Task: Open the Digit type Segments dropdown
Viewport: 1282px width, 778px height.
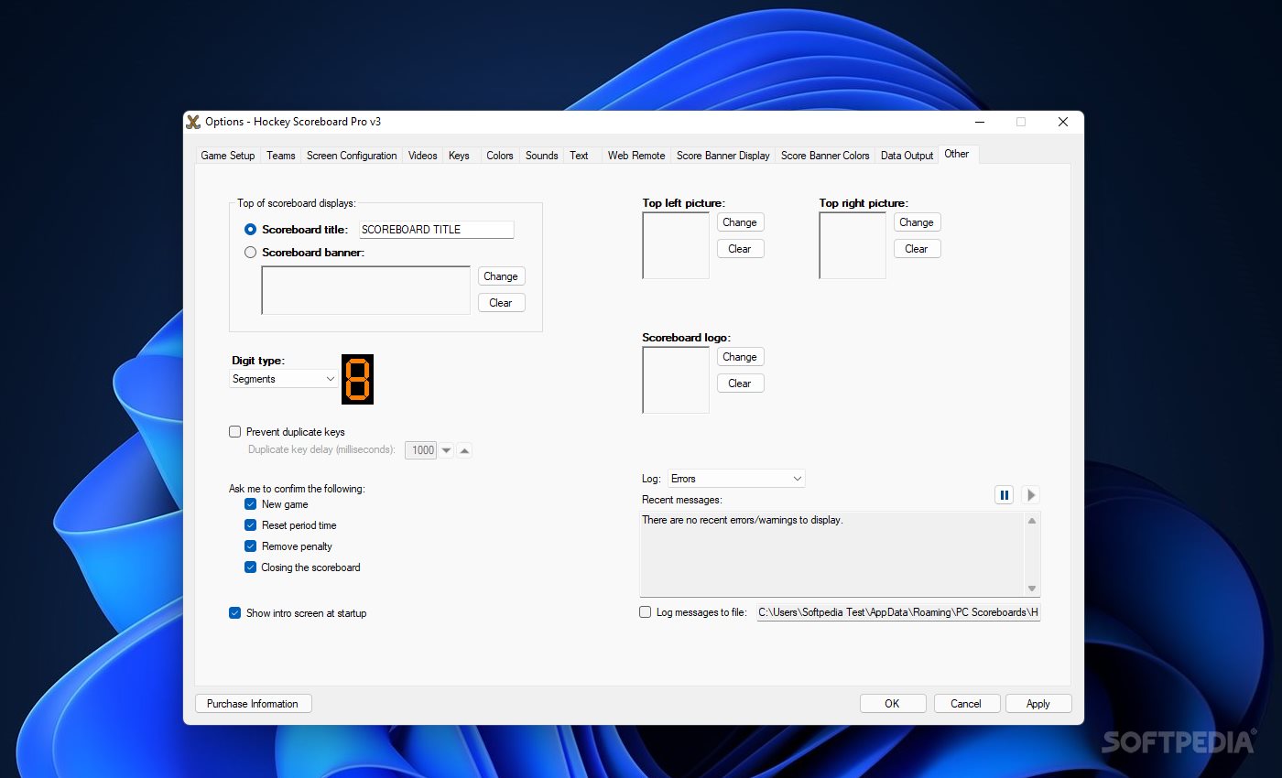Action: pos(283,379)
